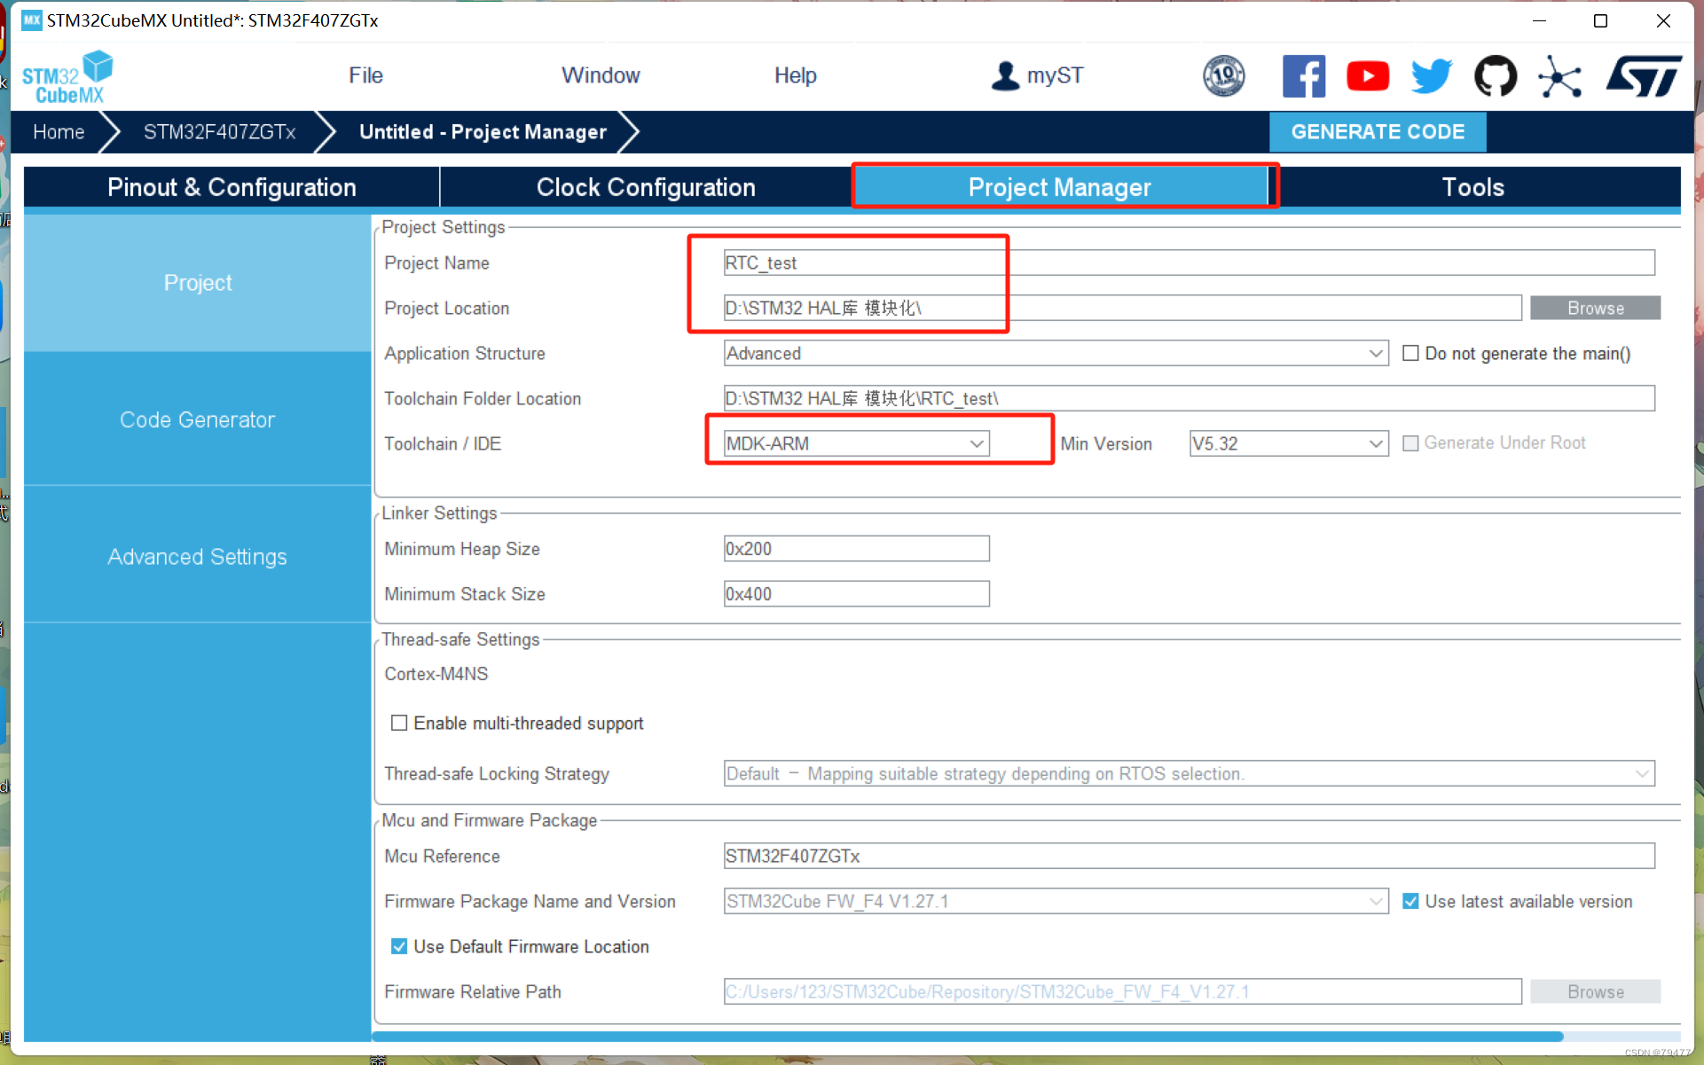
Task: Open the Twitter bird icon
Action: (x=1431, y=76)
